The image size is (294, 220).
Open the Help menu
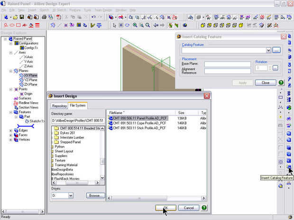click(x=133, y=10)
